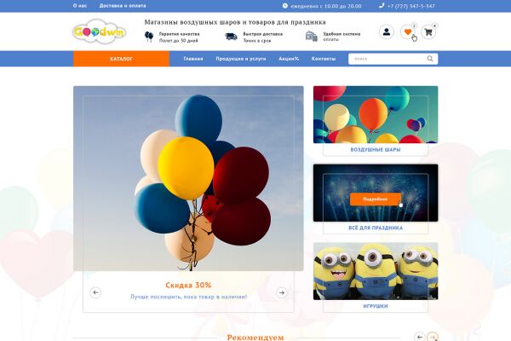Open the shopping cart icon

(x=428, y=32)
